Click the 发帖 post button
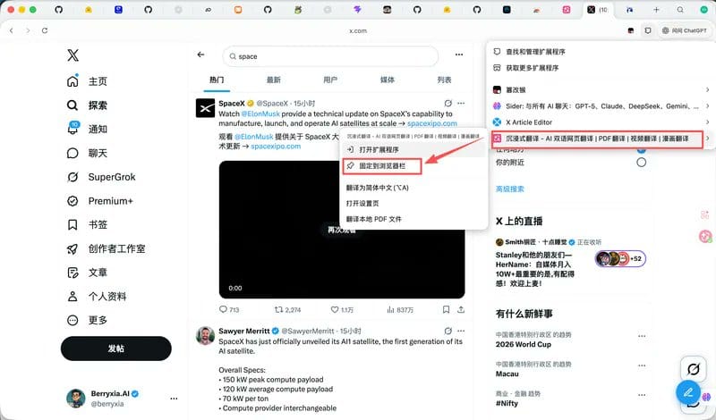Image resolution: width=716 pixels, height=420 pixels. coord(116,349)
